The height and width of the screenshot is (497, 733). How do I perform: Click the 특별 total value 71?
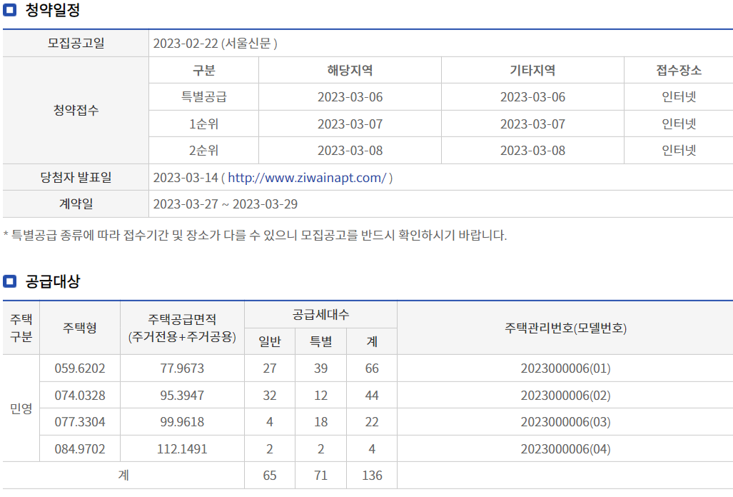point(320,476)
